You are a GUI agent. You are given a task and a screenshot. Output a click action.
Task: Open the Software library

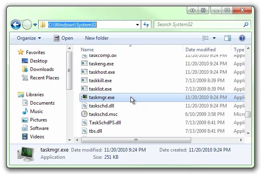[x=39, y=128]
